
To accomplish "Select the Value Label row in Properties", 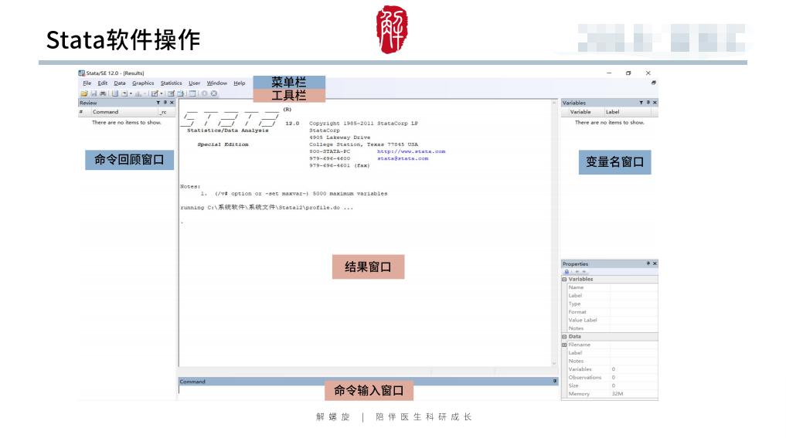I will click(612, 321).
